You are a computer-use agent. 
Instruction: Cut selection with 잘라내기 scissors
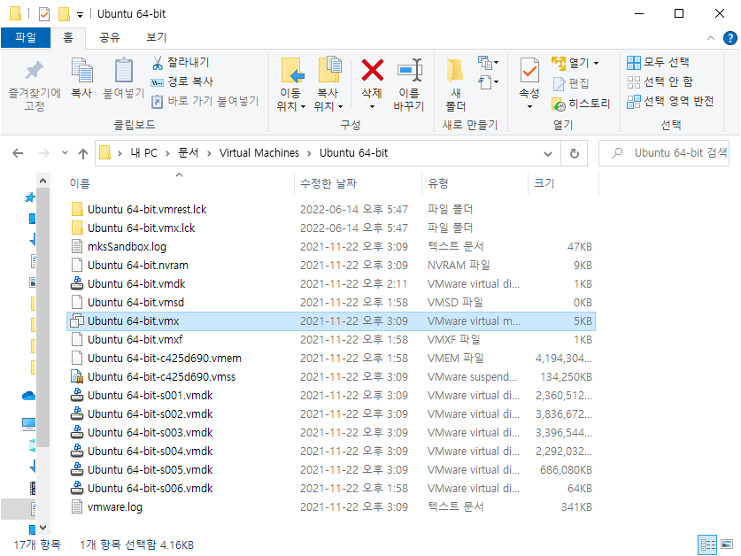pyautogui.click(x=181, y=62)
